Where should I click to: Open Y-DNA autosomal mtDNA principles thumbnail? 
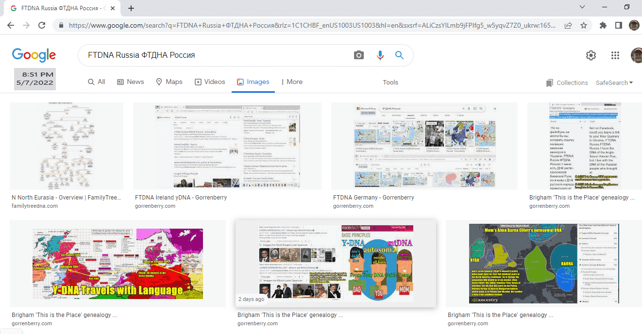[336, 264]
